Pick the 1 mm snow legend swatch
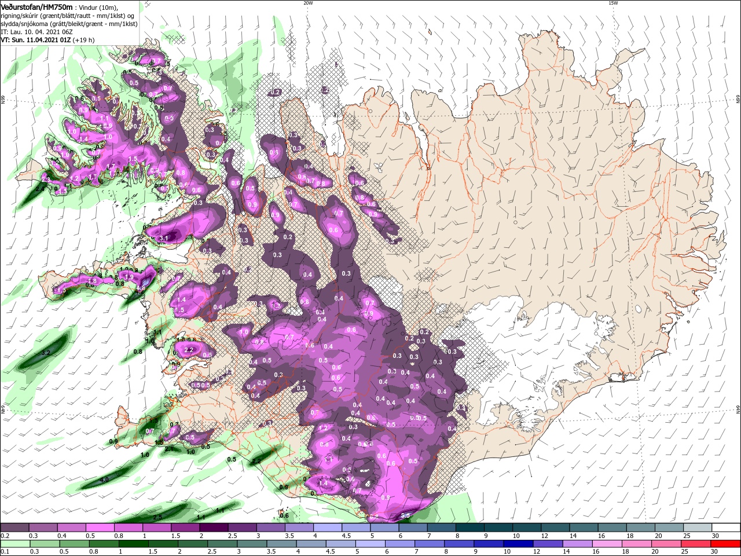This screenshot has height=556, width=741. tap(156, 528)
